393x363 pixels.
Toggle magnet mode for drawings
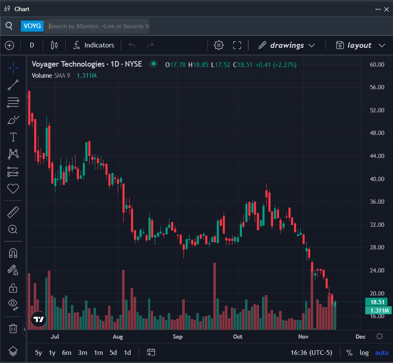(13, 253)
